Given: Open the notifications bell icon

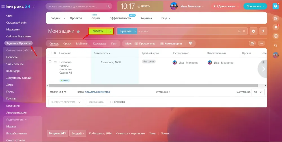Looking at the screenshot, I should pyautogui.click(x=276, y=27).
